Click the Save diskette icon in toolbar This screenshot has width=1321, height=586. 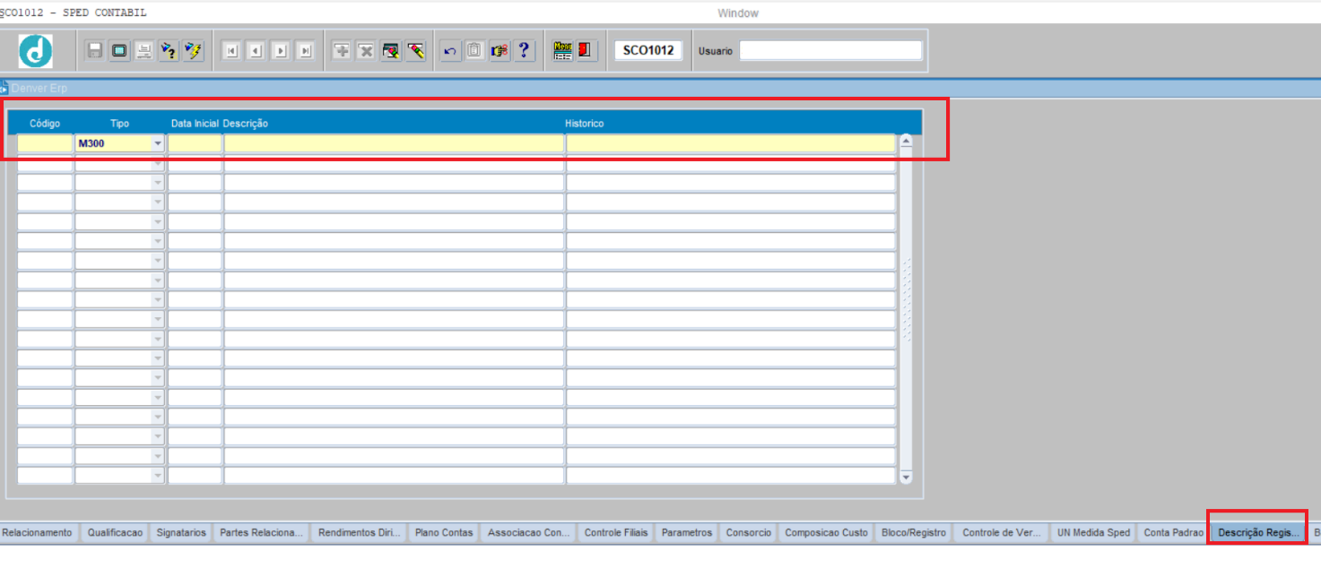tap(94, 51)
